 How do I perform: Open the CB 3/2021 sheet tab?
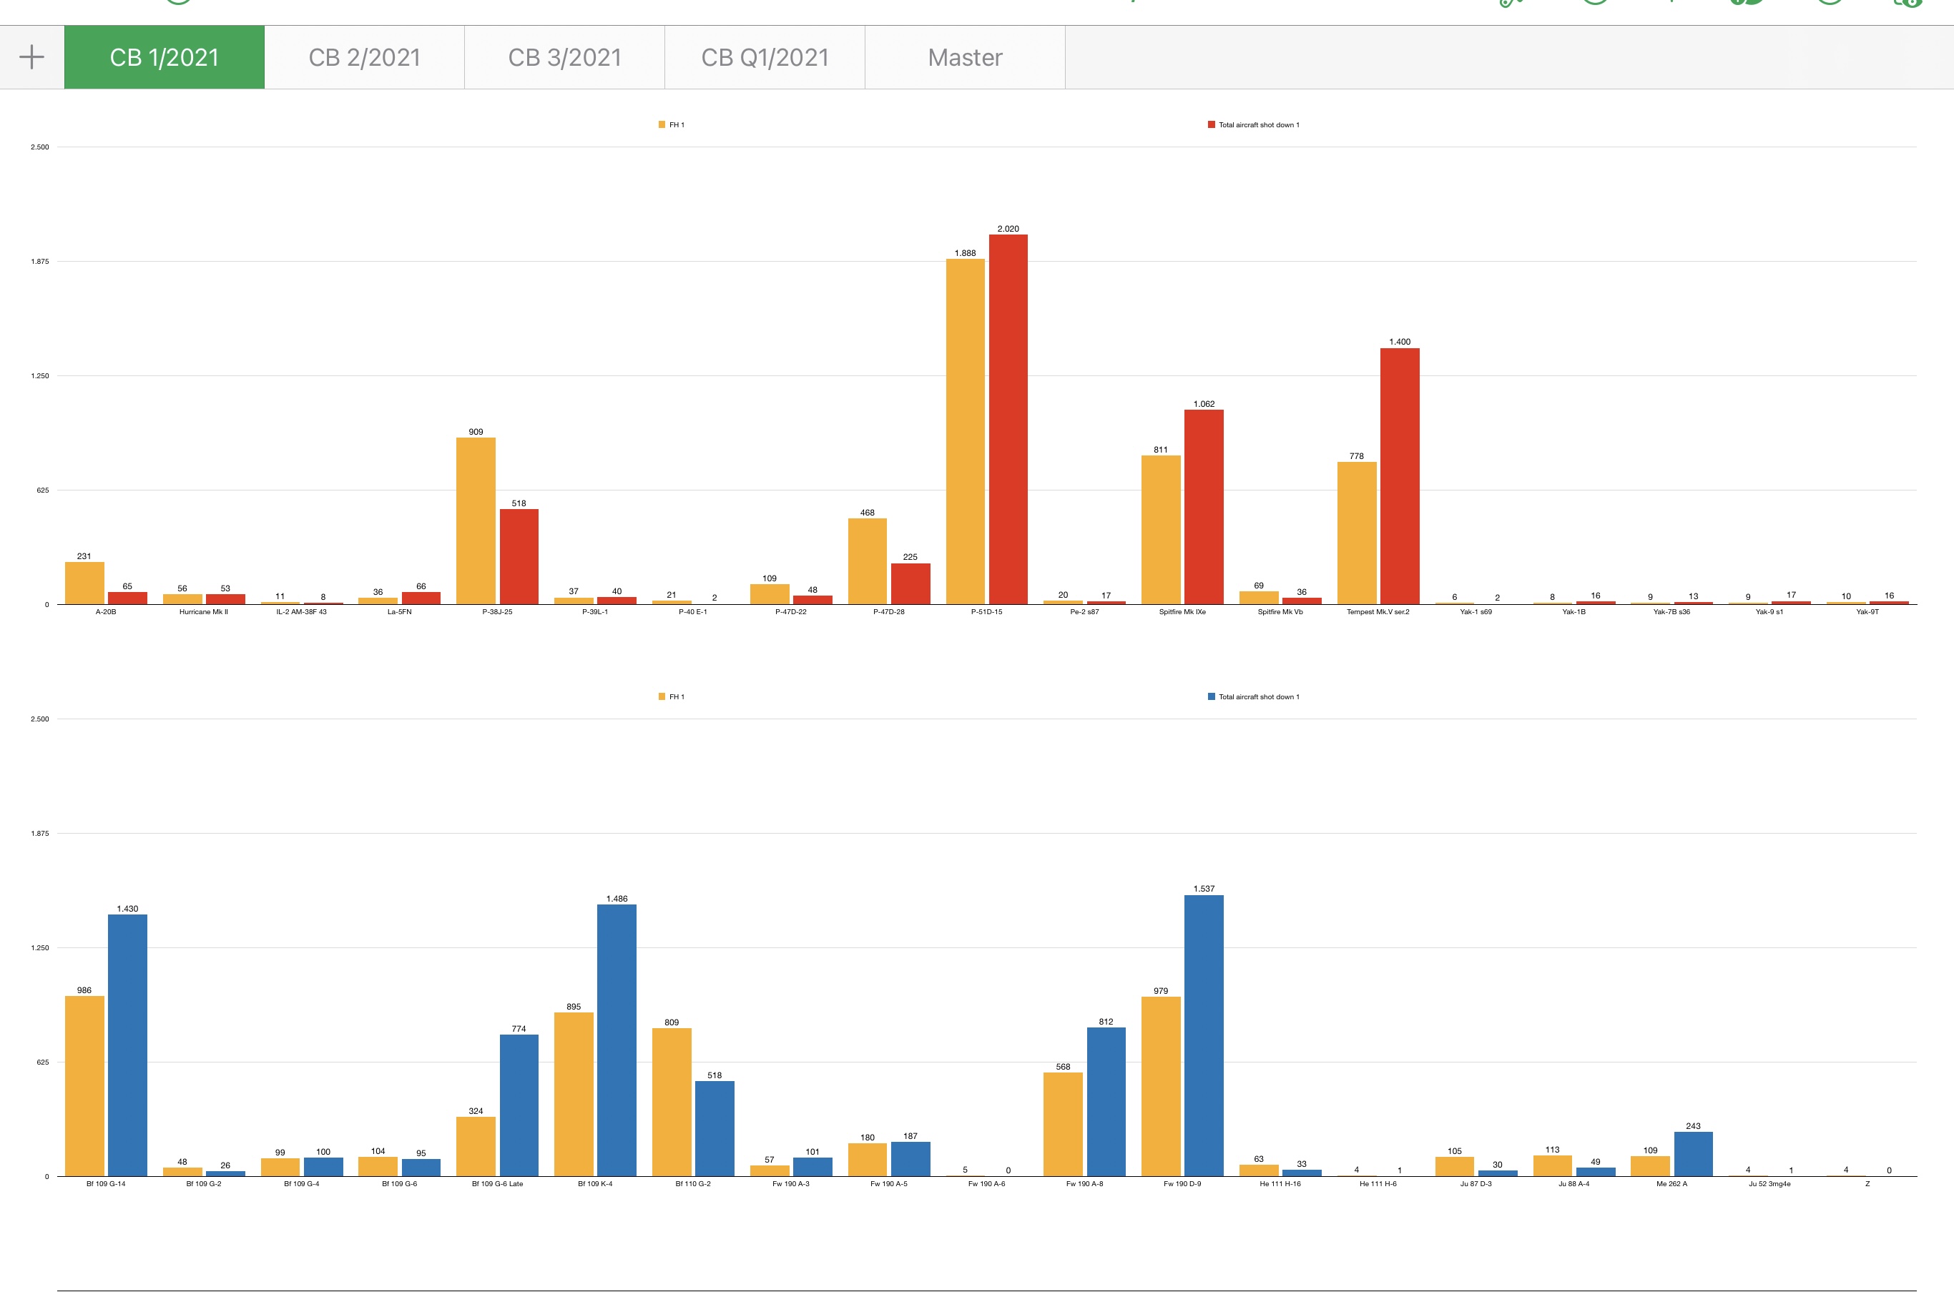tap(565, 57)
